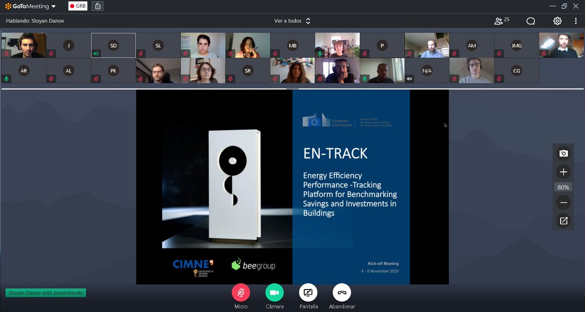Select the N/A participant tile
The image size is (585, 312).
(427, 71)
